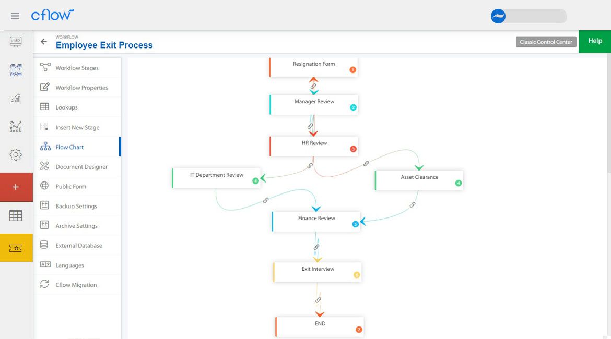The image size is (611, 339).
Task: Open Workflow Properties
Action: click(x=81, y=87)
